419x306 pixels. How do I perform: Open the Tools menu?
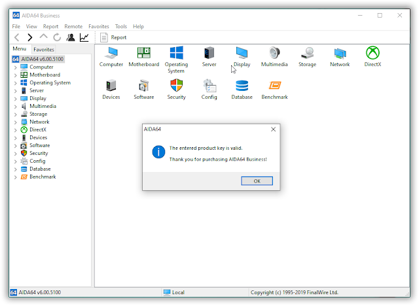[120, 26]
